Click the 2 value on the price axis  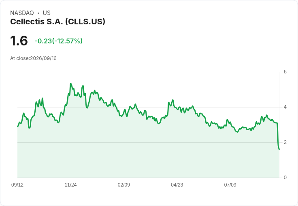coord(285,142)
